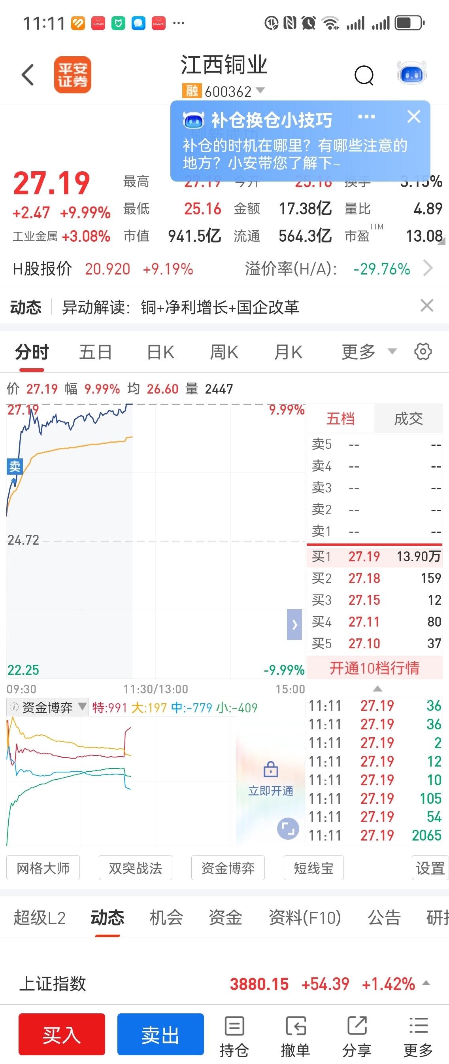Tap the red 买入 button
This screenshot has width=449, height=1064.
tap(62, 1034)
